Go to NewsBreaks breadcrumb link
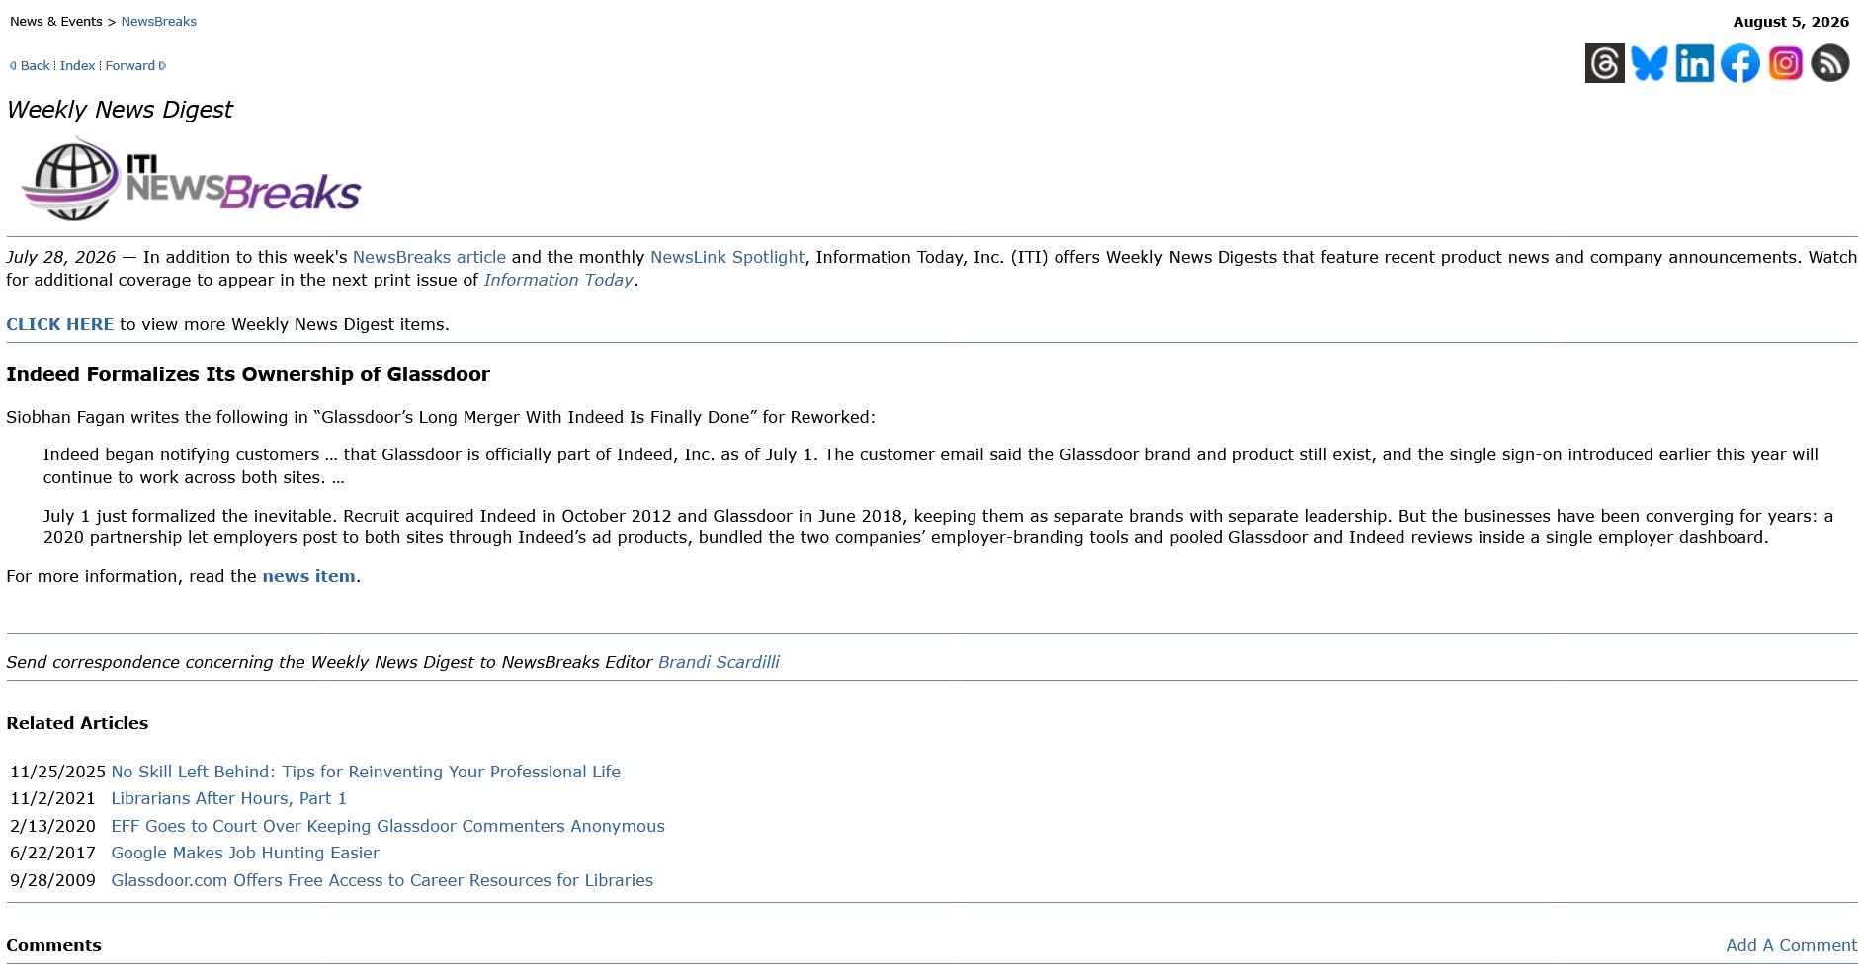The height and width of the screenshot is (979, 1864). [158, 22]
